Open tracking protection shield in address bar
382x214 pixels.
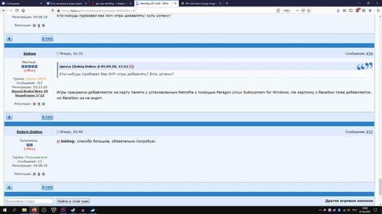click(x=53, y=11)
